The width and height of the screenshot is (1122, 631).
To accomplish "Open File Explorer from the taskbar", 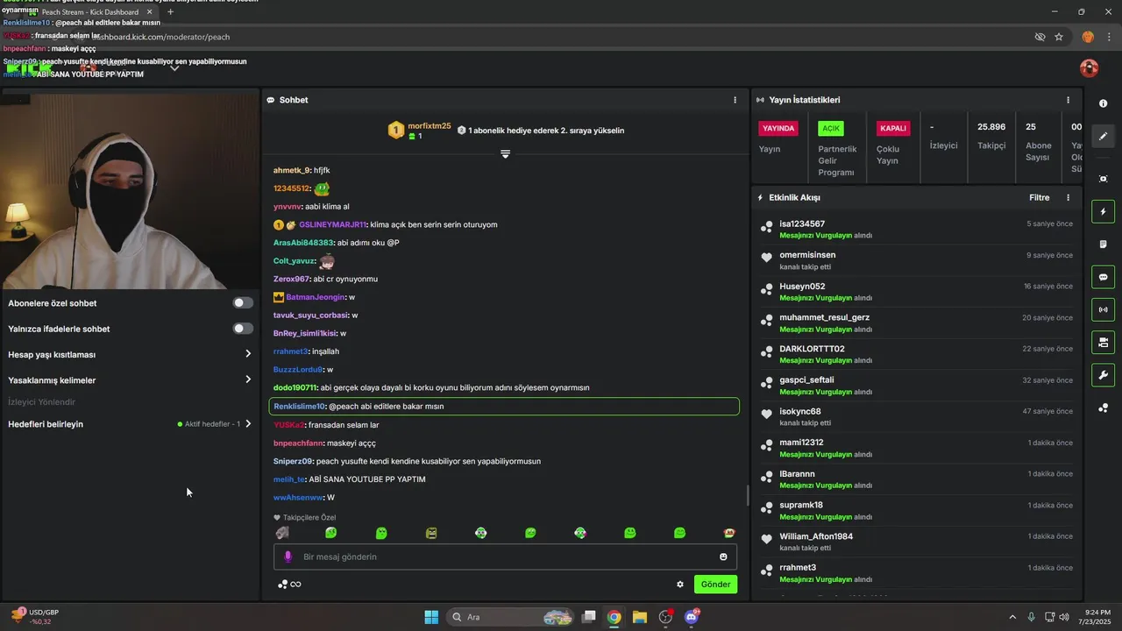I will [x=640, y=617].
